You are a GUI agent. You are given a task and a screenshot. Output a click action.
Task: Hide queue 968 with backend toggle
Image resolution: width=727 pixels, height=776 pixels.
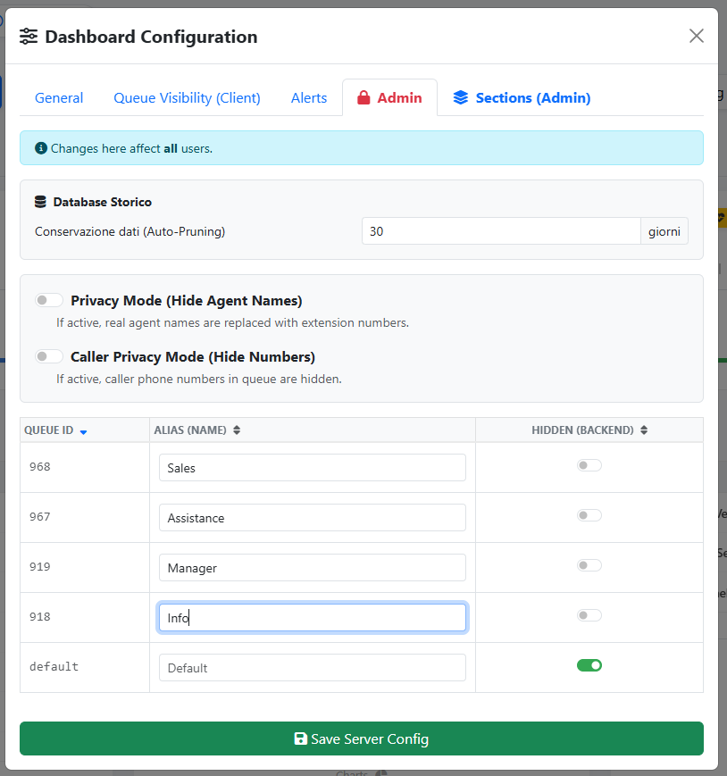589,465
